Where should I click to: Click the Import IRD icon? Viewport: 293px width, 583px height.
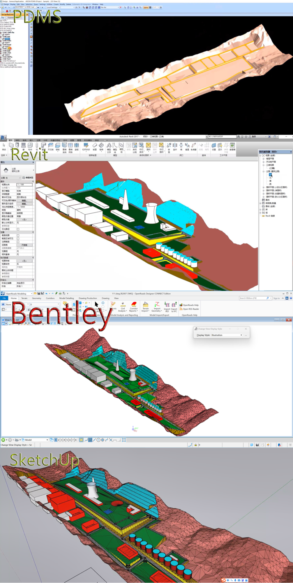[167, 307]
